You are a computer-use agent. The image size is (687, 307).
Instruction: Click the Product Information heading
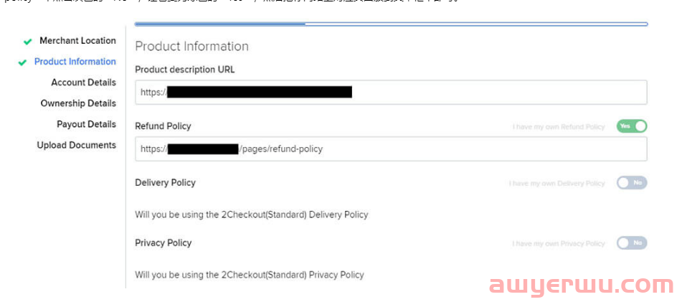[191, 47]
